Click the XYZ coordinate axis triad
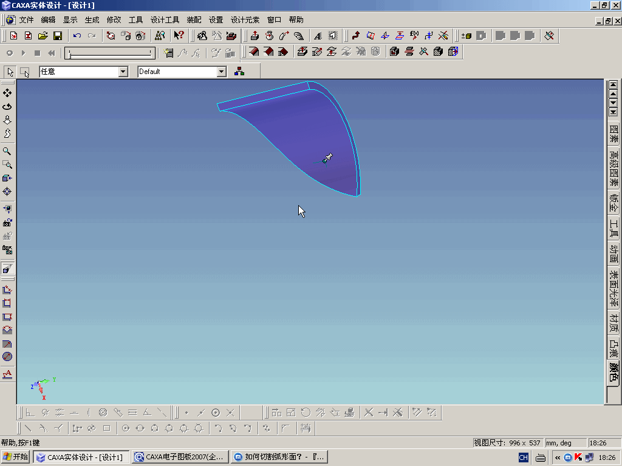Viewport: 622px width, 466px height. tap(43, 388)
